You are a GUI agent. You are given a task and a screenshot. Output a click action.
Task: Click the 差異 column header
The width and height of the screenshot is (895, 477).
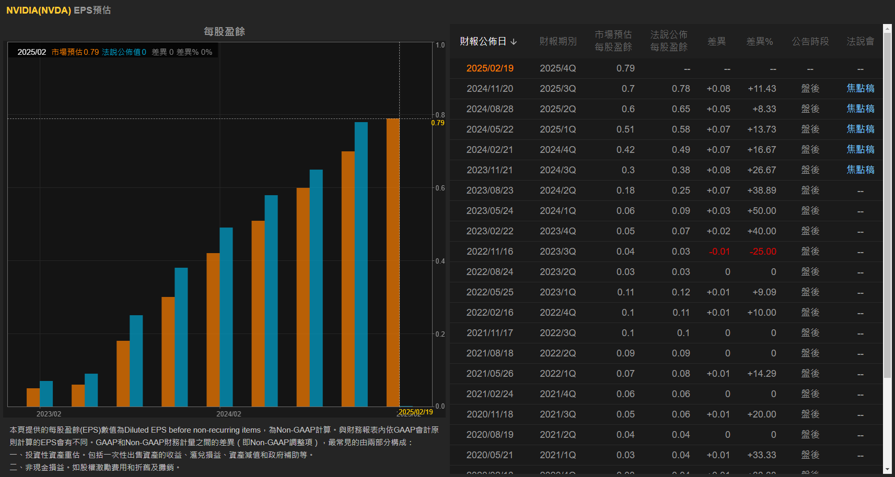point(716,41)
